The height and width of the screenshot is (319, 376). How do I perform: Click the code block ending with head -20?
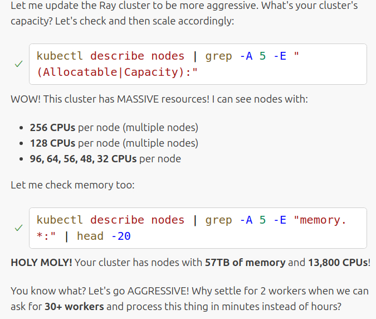198,228
